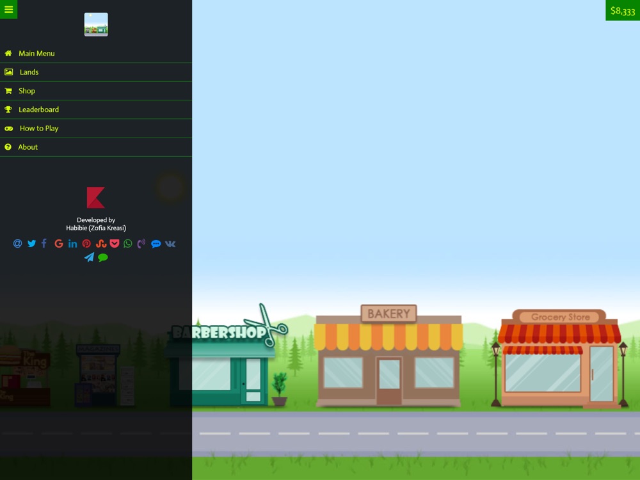
Task: Open the Leaderboard menu item
Action: (96, 109)
